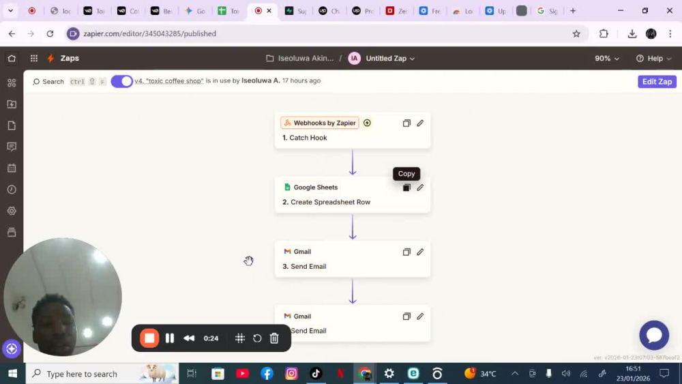Screen dimensions: 682x384
Task: Show hidden system tray icons
Action: (515, 374)
